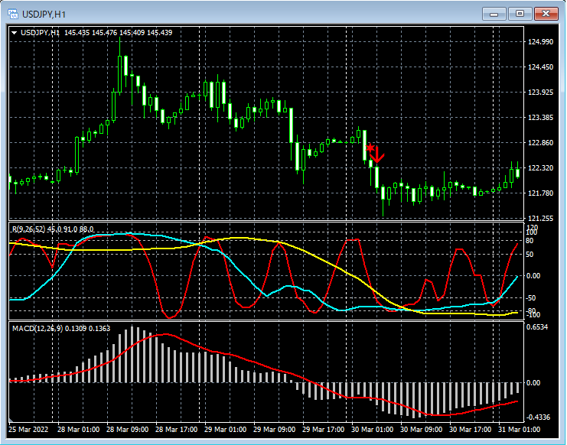Click the 31 Mar 01:00 time label

click(x=520, y=430)
